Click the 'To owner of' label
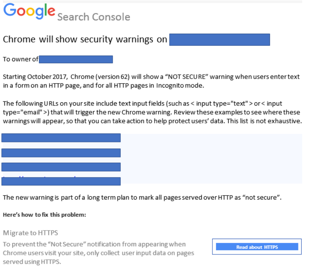 [20, 59]
